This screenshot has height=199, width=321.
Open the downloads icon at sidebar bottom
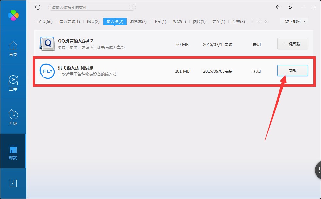point(13,183)
